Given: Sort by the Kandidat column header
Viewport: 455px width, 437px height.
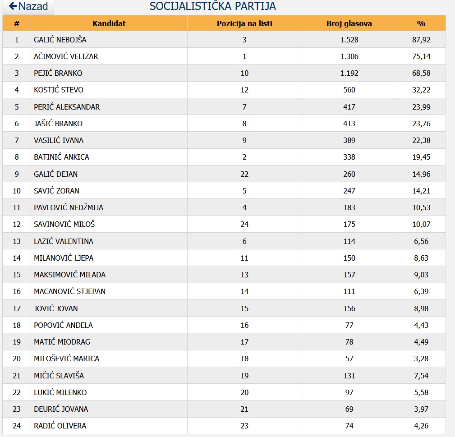Looking at the screenshot, I should point(109,23).
